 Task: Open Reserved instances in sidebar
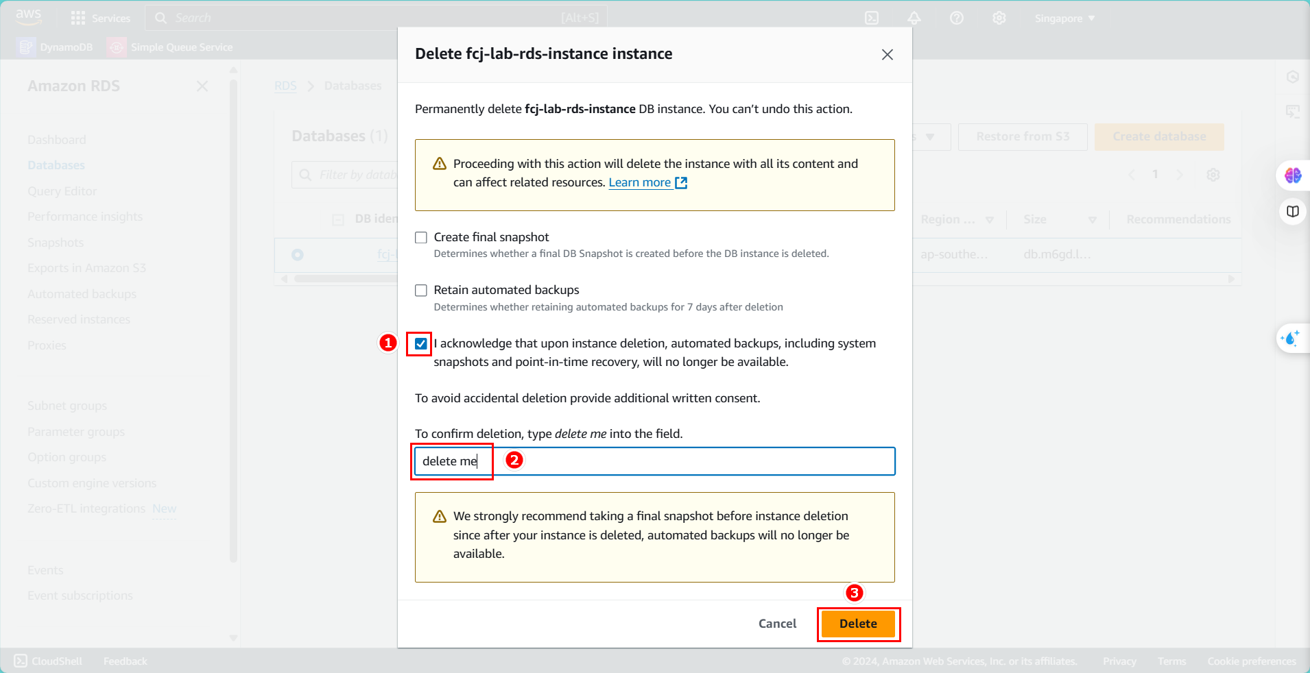coord(79,319)
